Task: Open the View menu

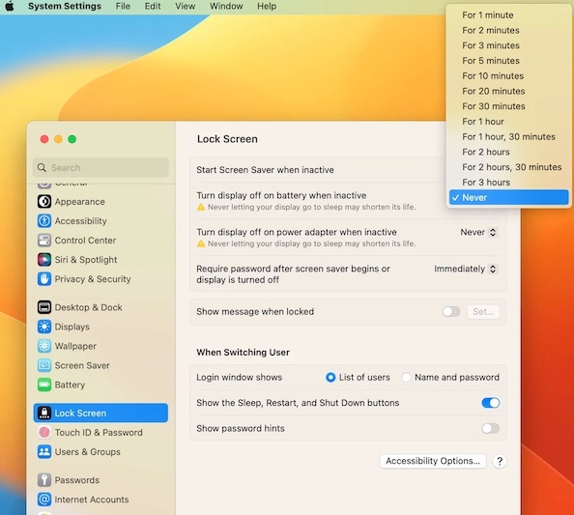Action: [x=185, y=6]
